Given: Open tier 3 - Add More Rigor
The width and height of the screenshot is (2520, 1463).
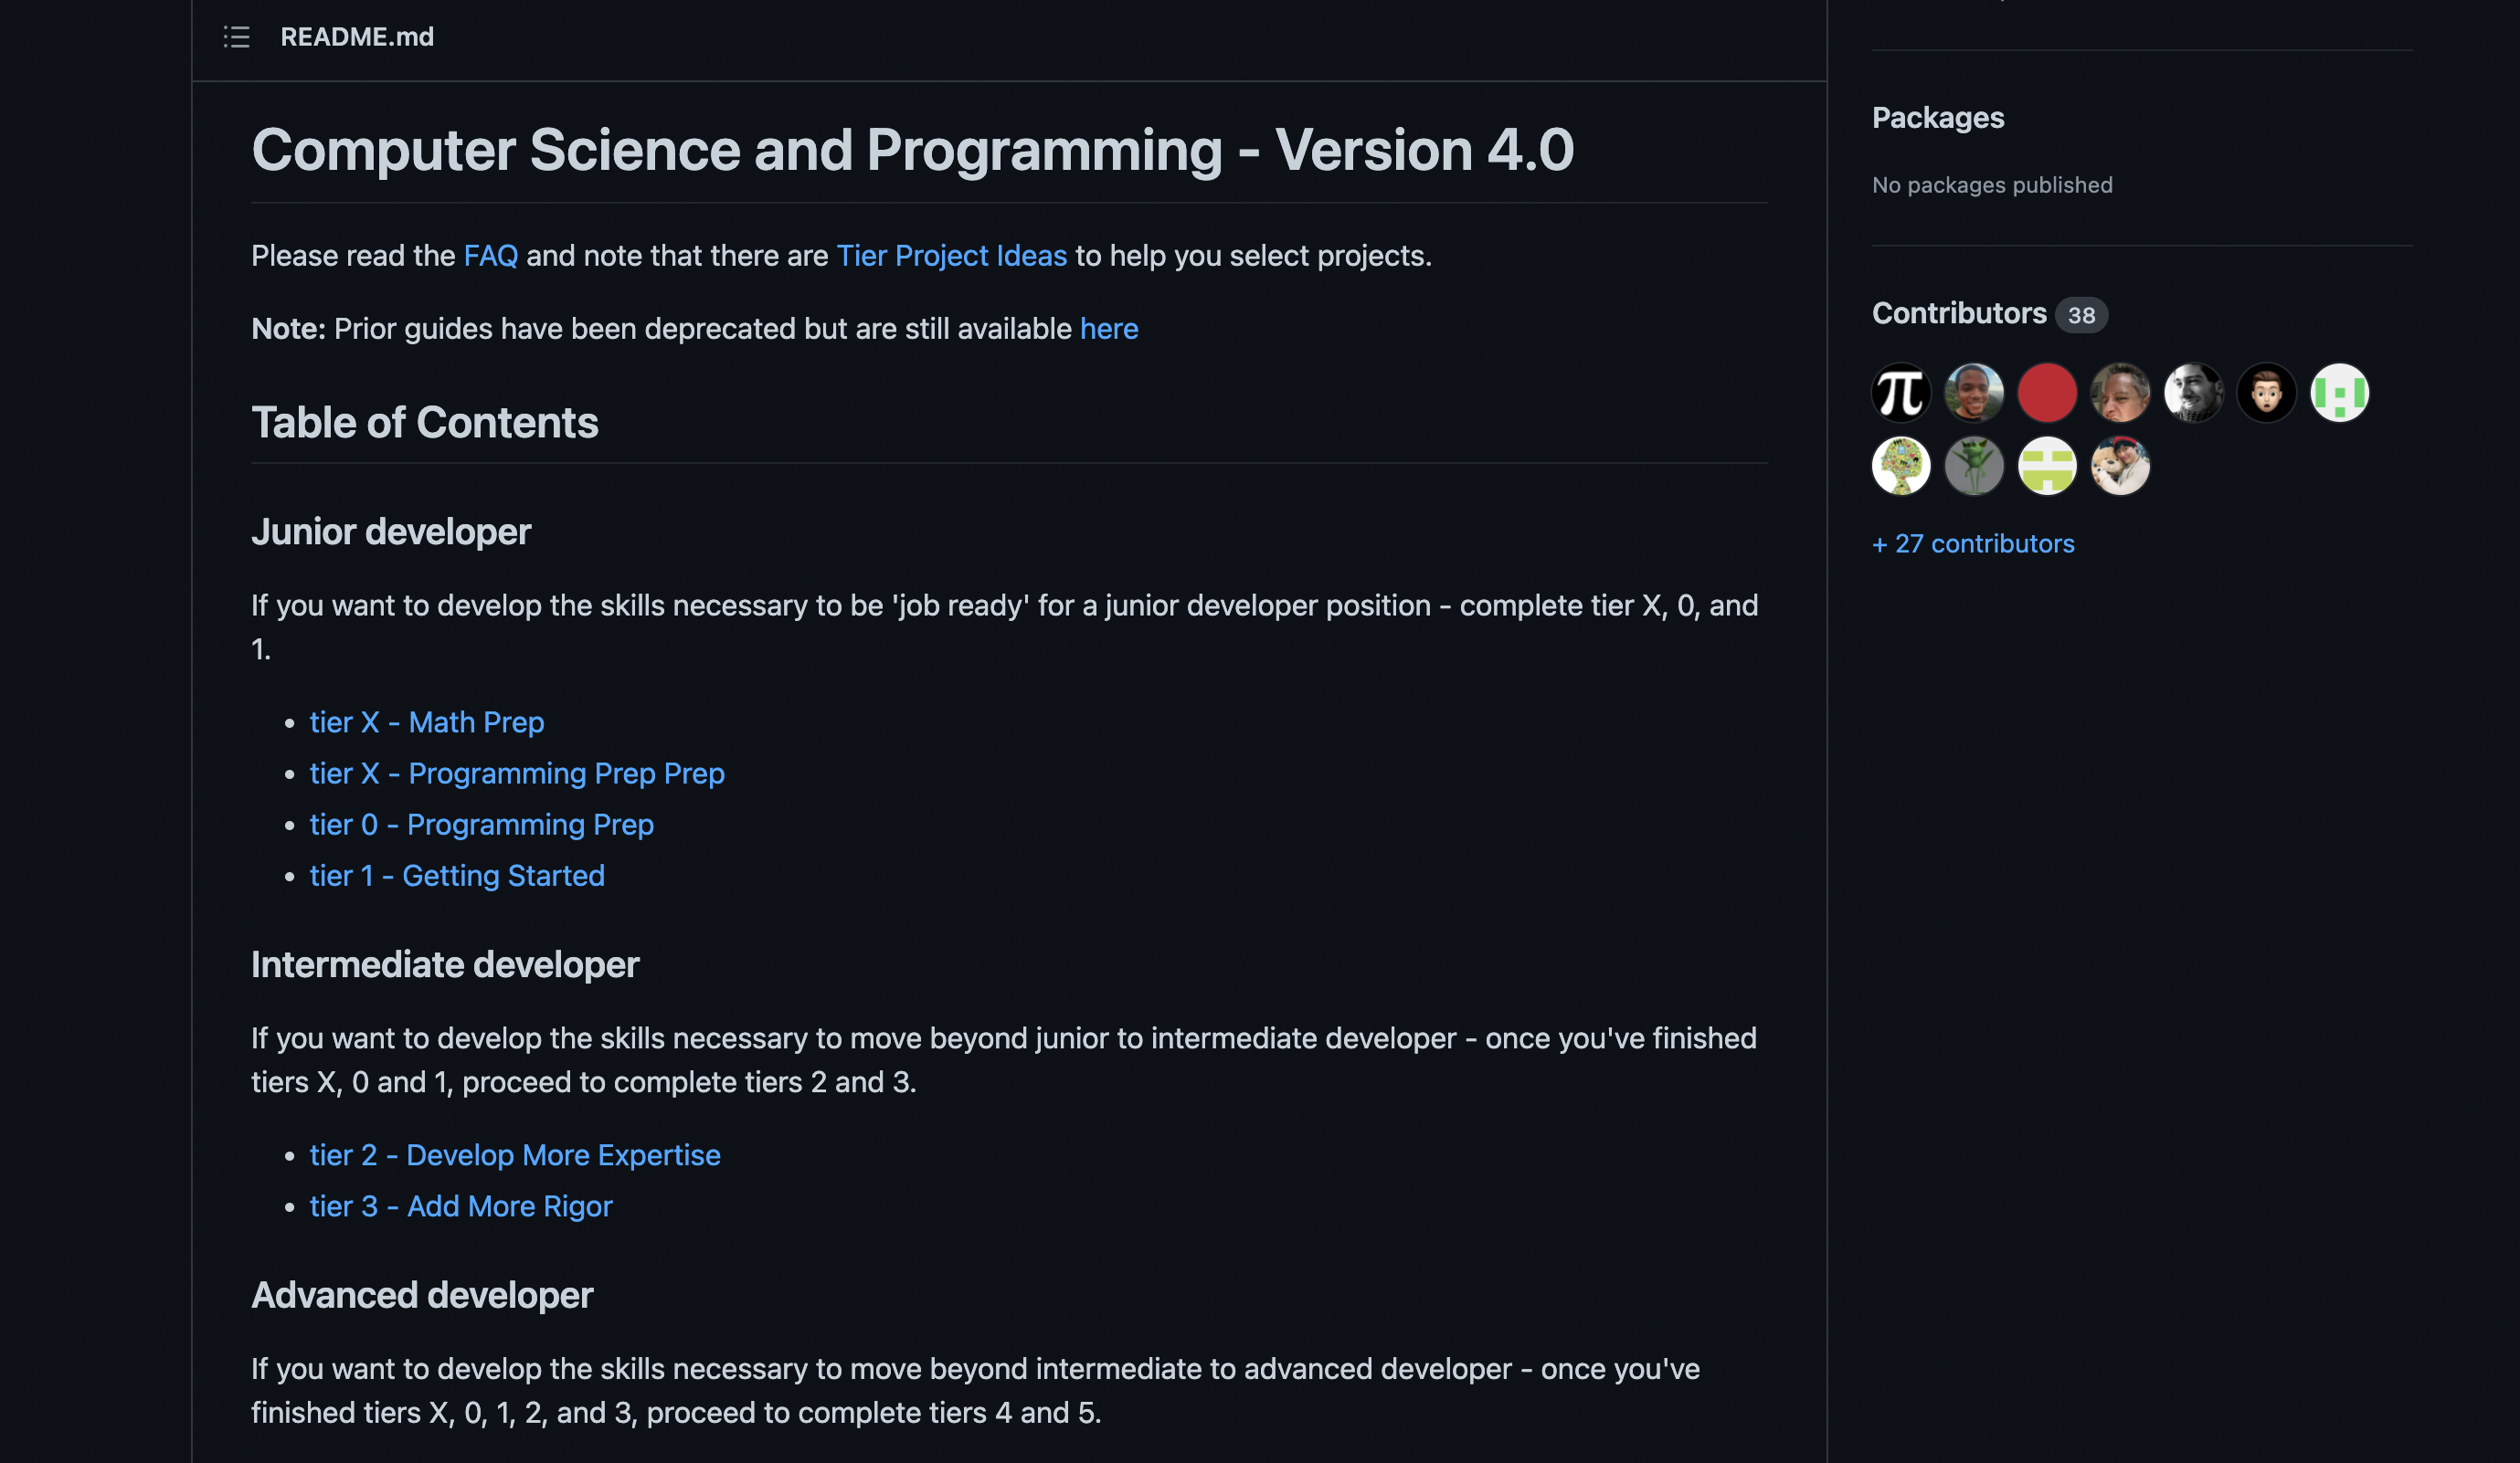Looking at the screenshot, I should pyautogui.click(x=460, y=1206).
